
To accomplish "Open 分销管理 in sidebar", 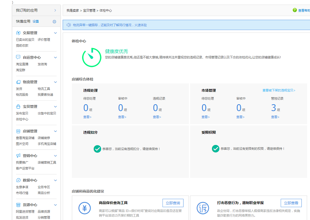I will [x=44, y=217].
